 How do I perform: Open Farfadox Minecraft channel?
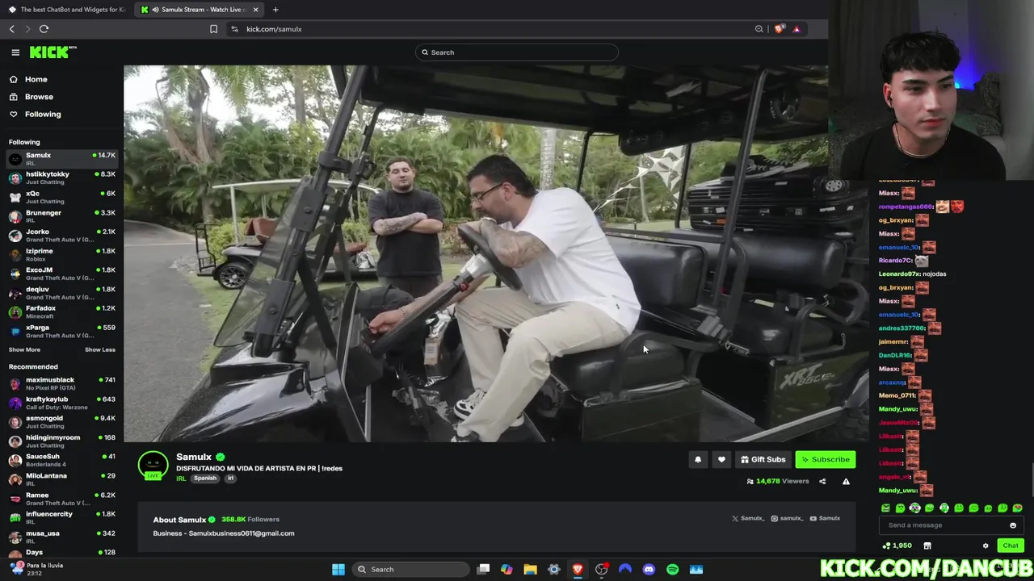pyautogui.click(x=61, y=312)
